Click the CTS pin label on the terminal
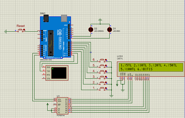Viewport: 185px width, 118px height. pos(48,79)
